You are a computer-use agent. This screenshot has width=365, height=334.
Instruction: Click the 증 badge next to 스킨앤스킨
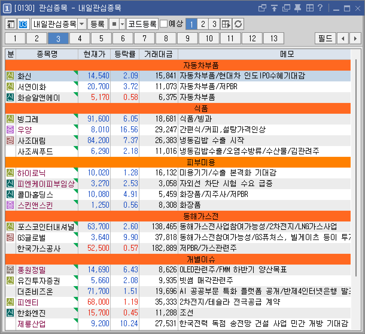coord(10,205)
